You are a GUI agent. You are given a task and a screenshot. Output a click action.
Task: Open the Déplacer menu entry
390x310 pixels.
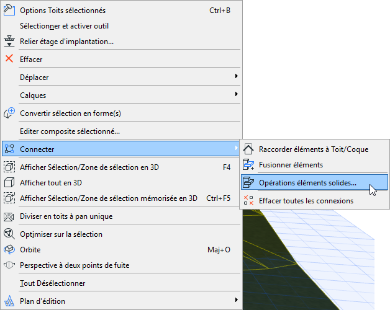(x=121, y=77)
